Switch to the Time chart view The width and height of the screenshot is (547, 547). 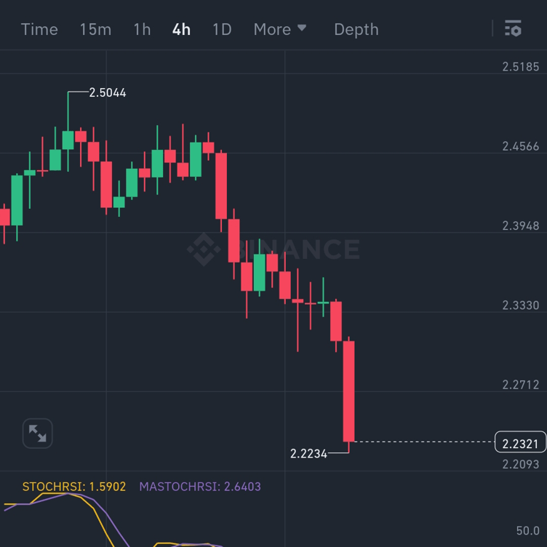coord(39,29)
